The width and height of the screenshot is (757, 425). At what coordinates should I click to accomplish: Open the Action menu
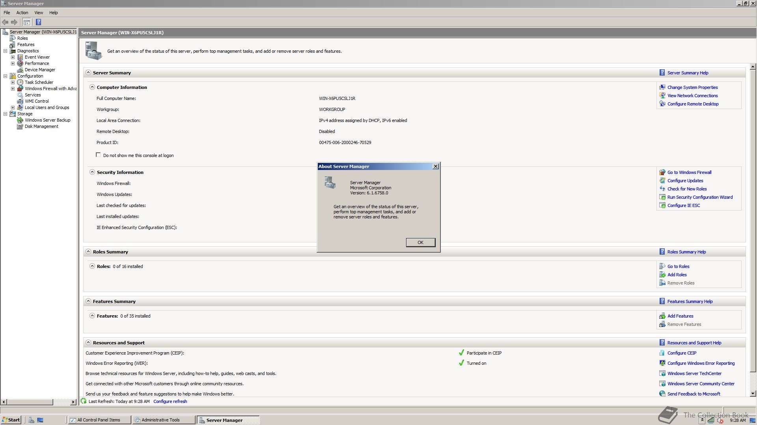click(x=22, y=13)
